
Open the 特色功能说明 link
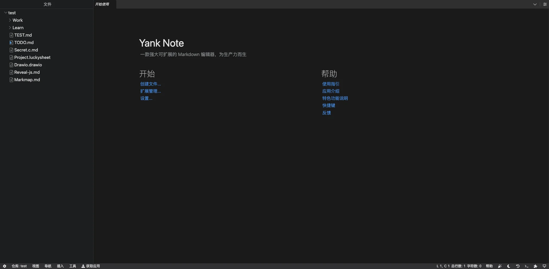pos(335,98)
